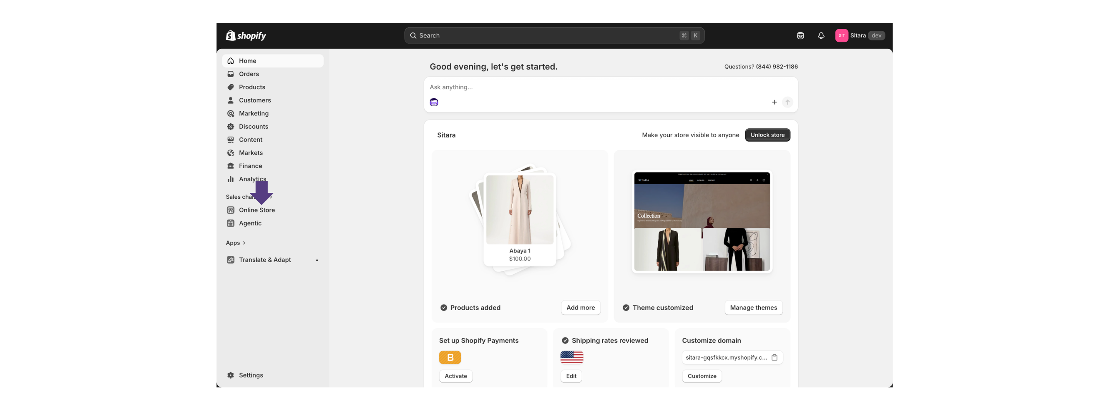Click the Sitara store name in top bar
Image resolution: width=1109 pixels, height=410 pixels.
(858, 36)
